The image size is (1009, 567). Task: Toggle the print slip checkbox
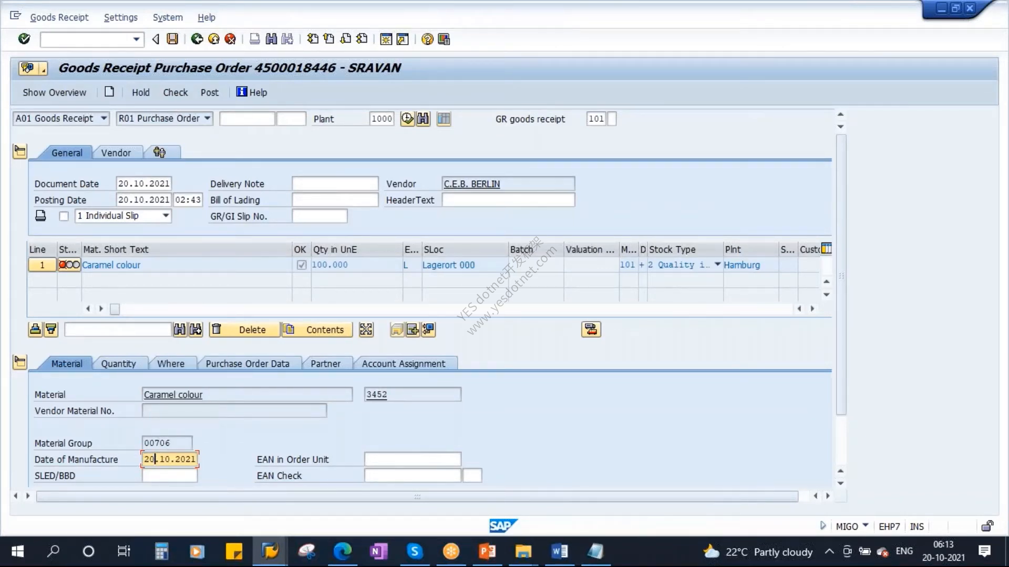point(64,216)
